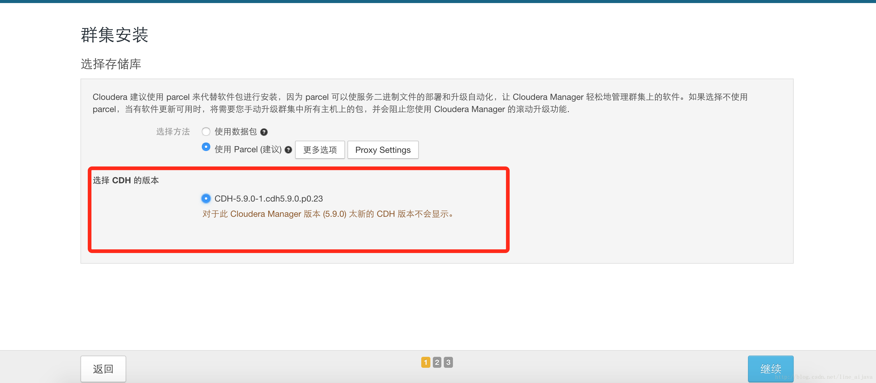The width and height of the screenshot is (876, 383).
Task: Click the 选择 CDH 的版本 heading
Action: (x=126, y=180)
